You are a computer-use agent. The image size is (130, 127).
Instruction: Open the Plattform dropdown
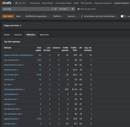point(58,16)
